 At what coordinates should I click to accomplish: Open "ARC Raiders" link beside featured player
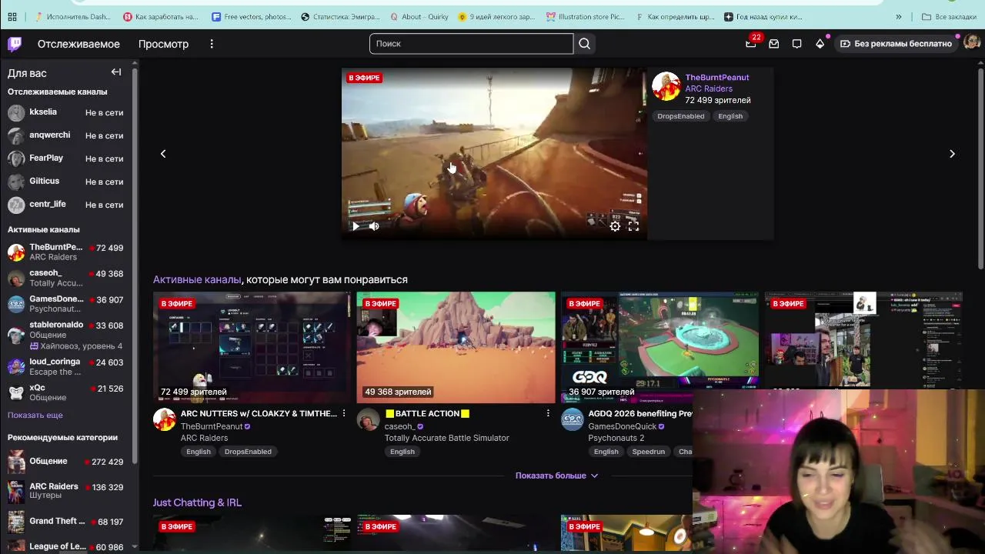709,88
